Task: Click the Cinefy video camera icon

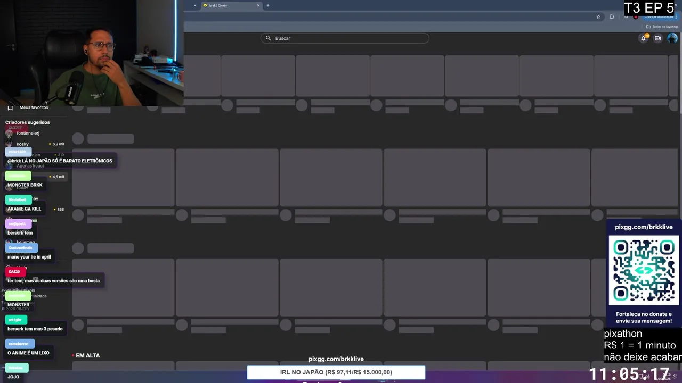Action: click(658, 38)
